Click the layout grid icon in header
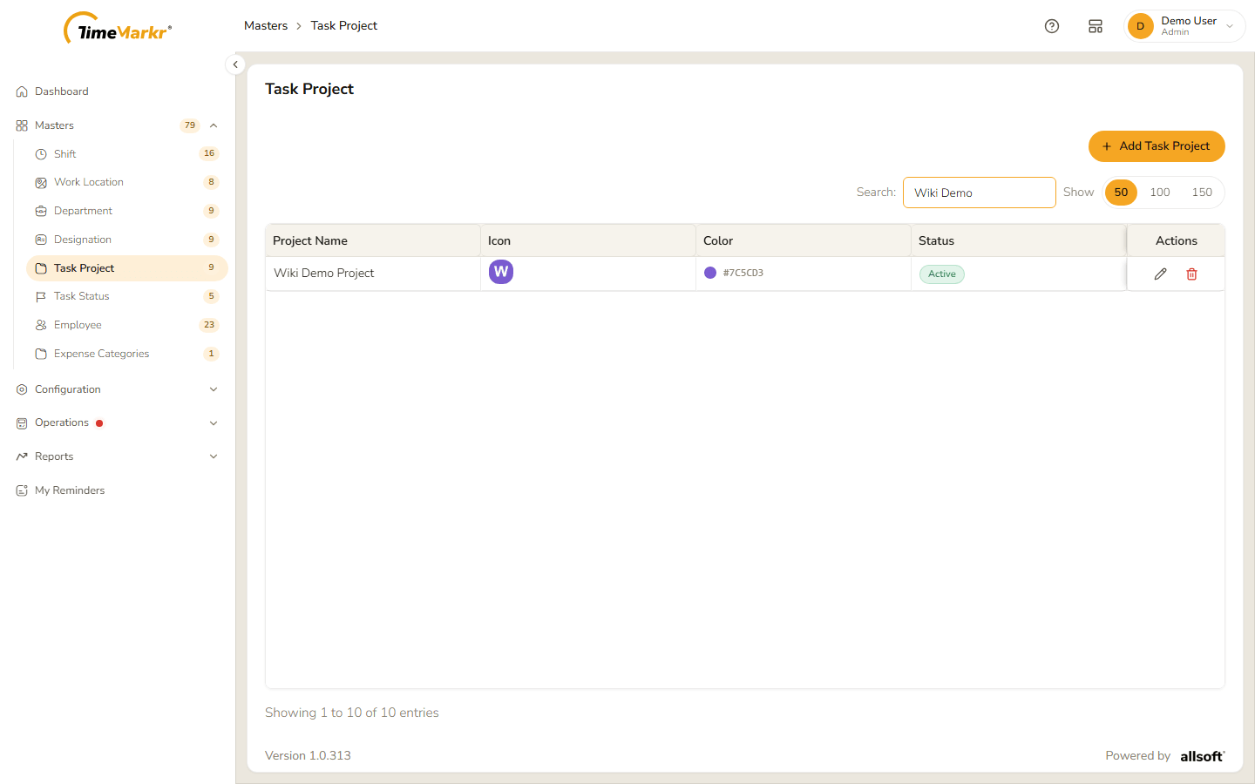Viewport: 1255px width, 784px height. coord(1096,26)
